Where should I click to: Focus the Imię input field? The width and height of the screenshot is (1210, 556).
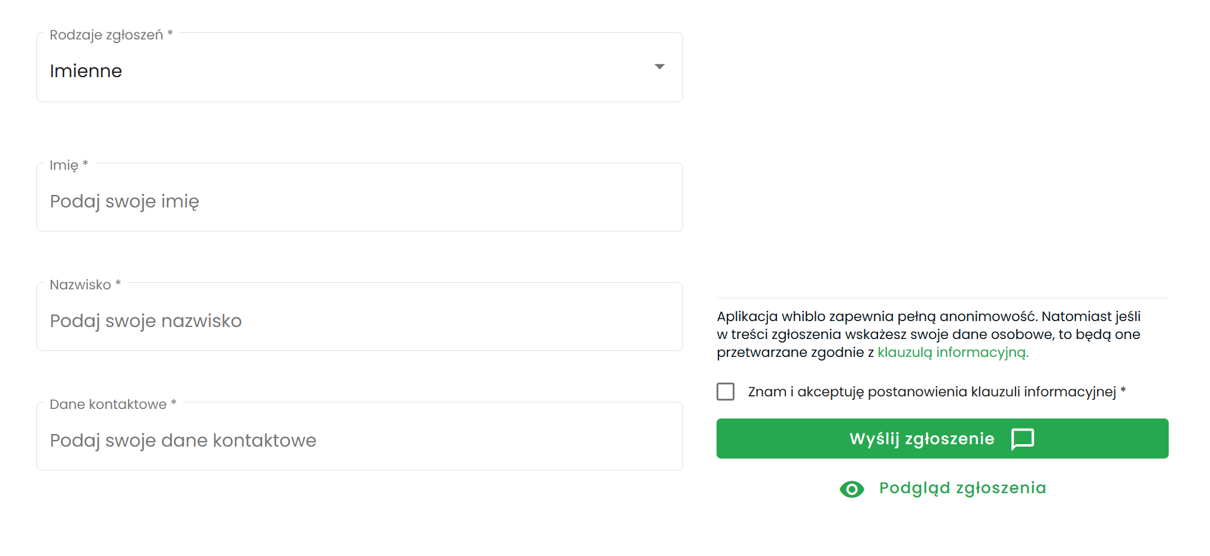tap(359, 201)
